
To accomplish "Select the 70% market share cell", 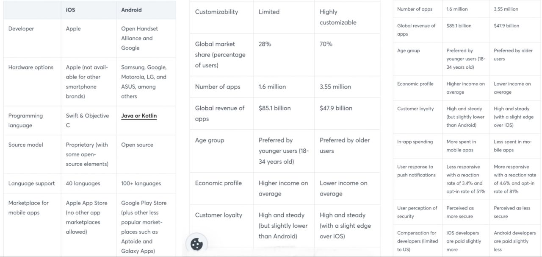I will [x=326, y=44].
